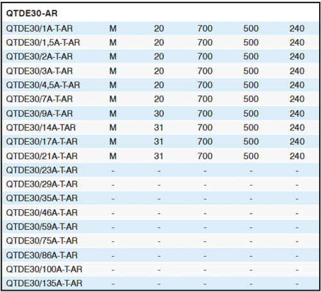Image resolution: width=321 pixels, height=292 pixels.
Task: Click the M cell in the QTDE30/21A-T-AR row
Action: coord(113,156)
